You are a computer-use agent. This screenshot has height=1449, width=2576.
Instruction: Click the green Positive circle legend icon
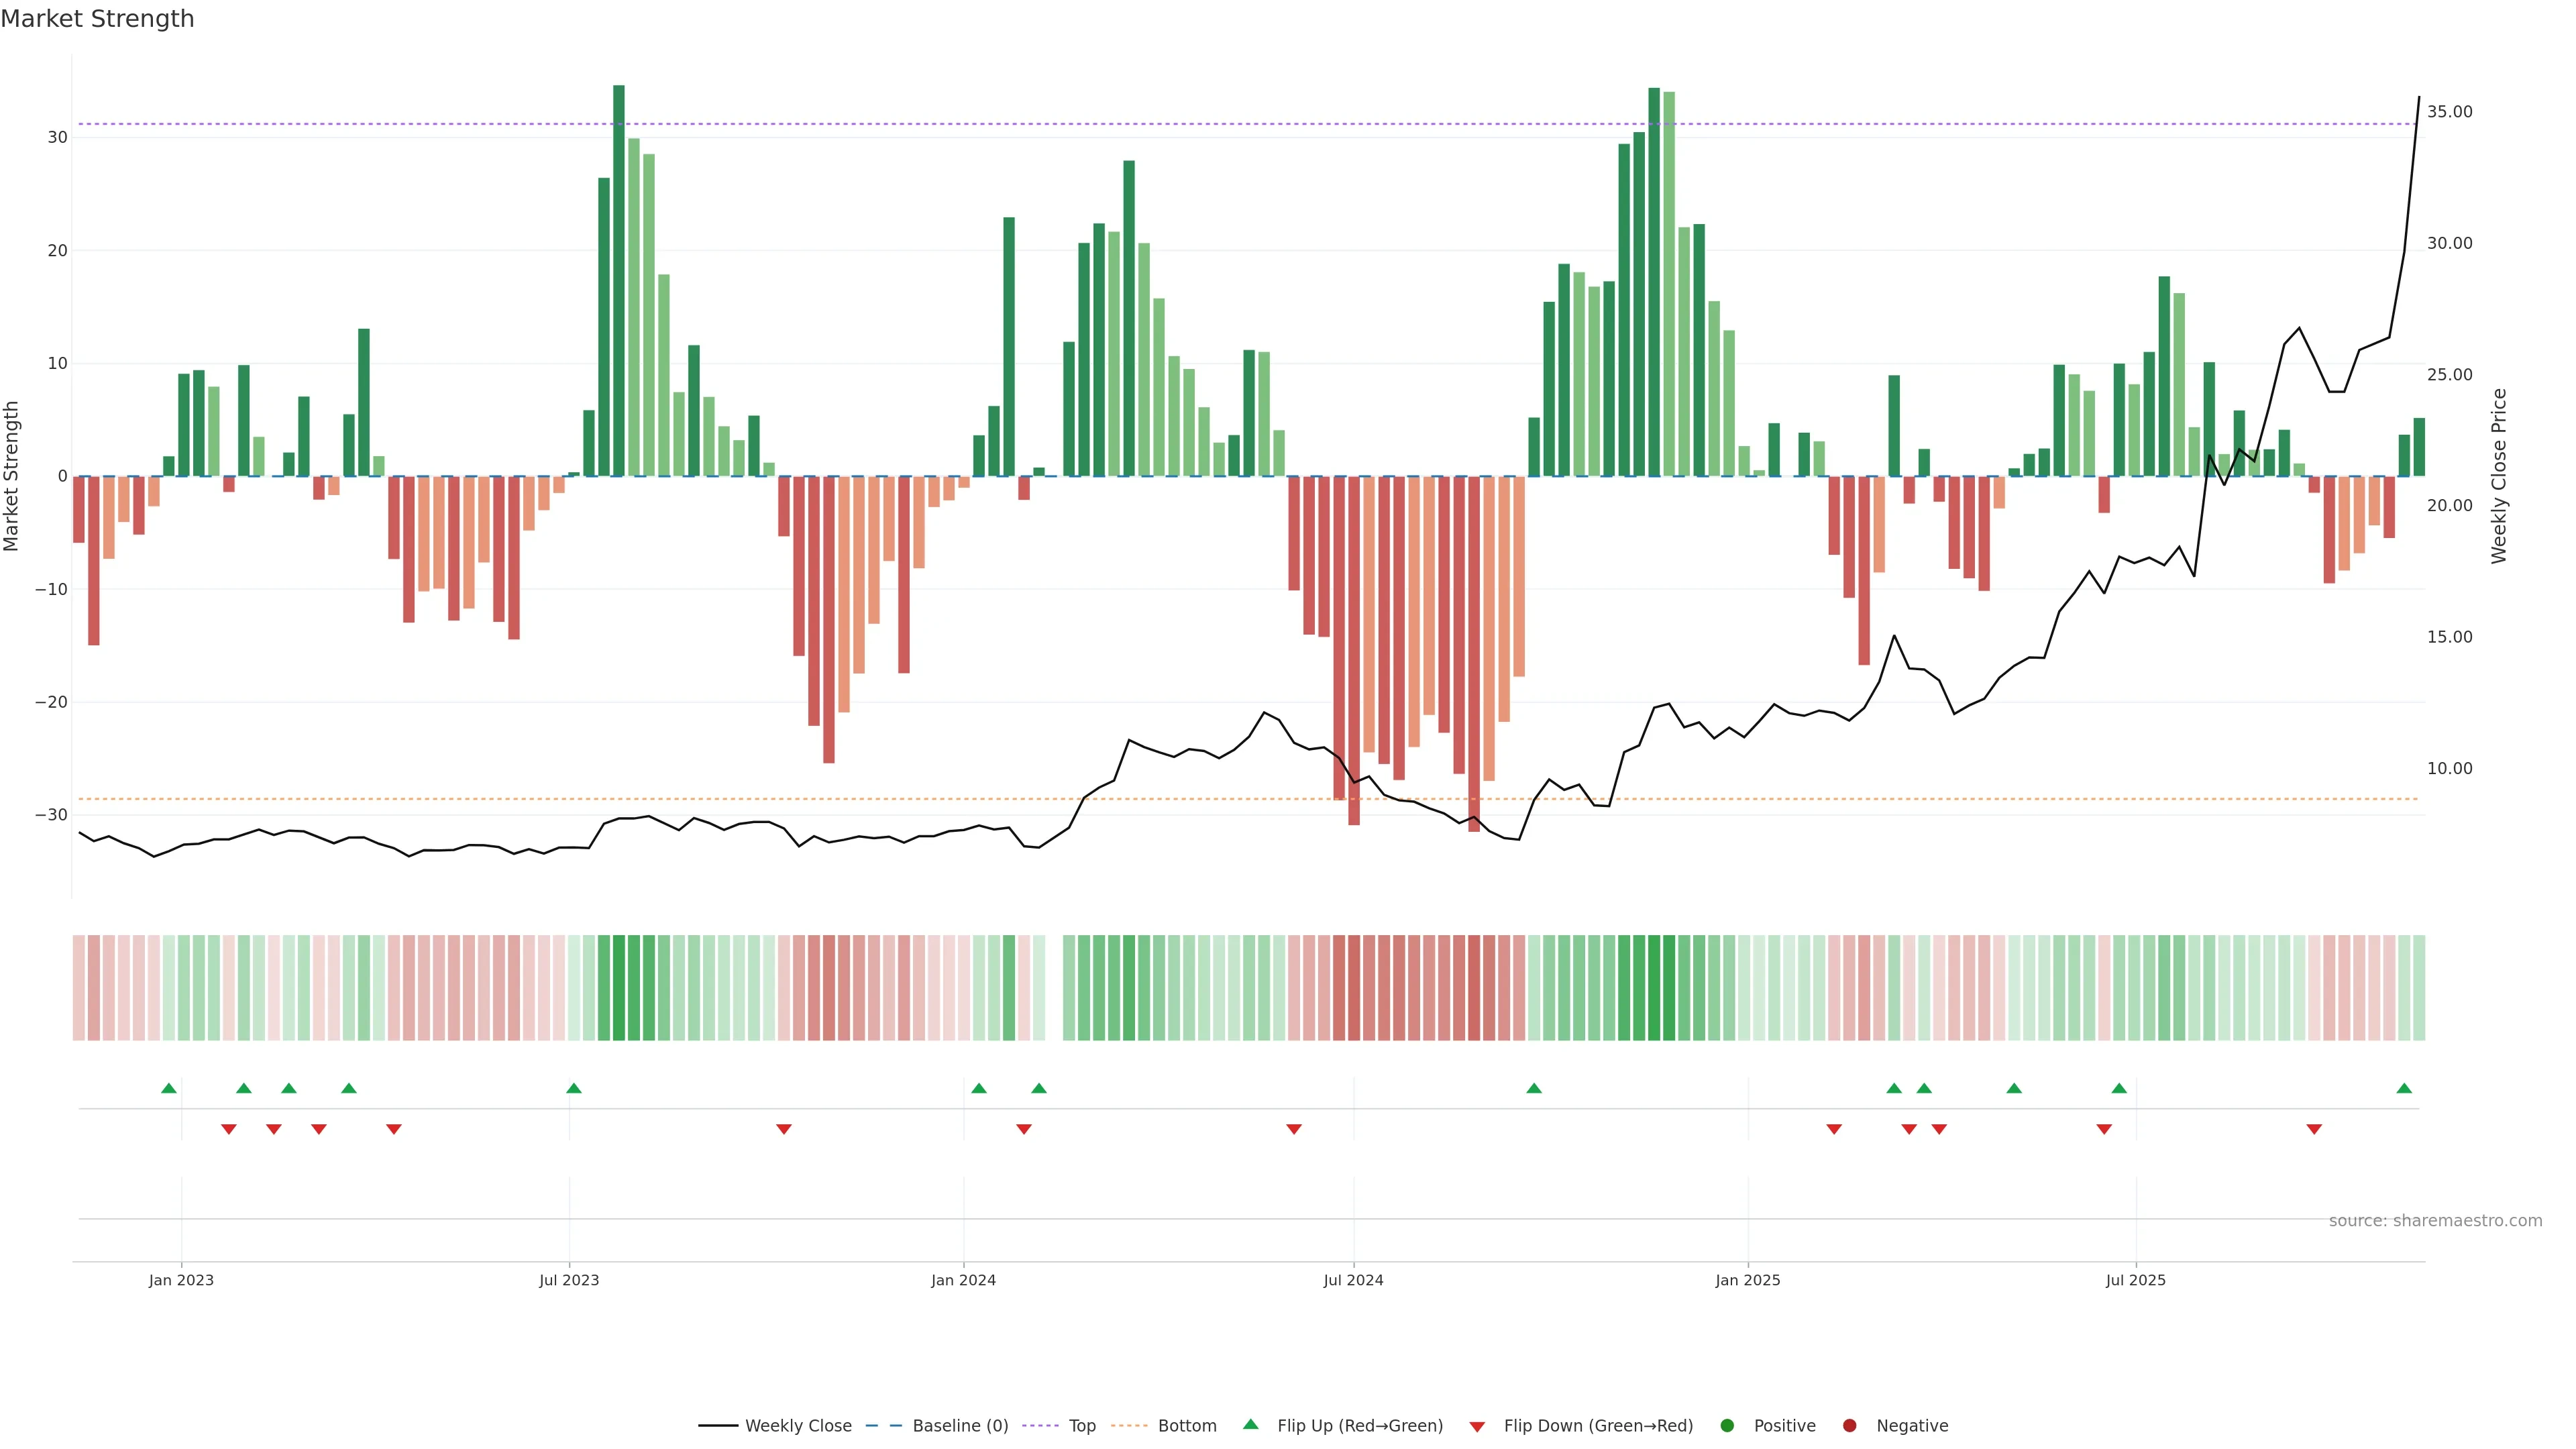coord(1727,1426)
